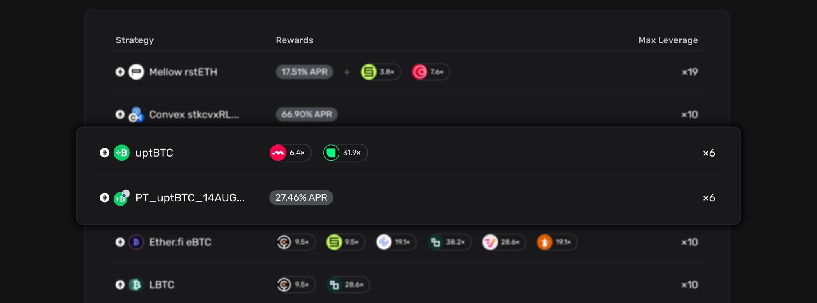The image size is (817, 303).
Task: Sort by the Strategy column header
Action: (x=135, y=40)
